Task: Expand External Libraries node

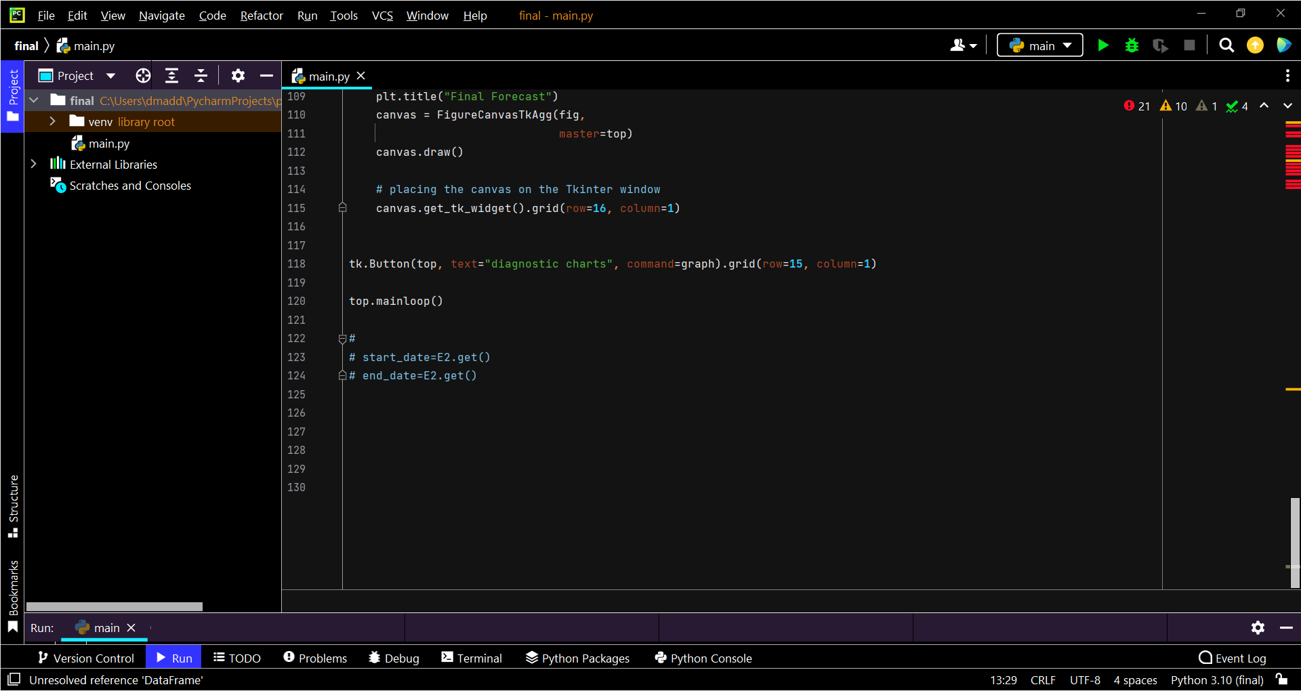Action: point(34,164)
